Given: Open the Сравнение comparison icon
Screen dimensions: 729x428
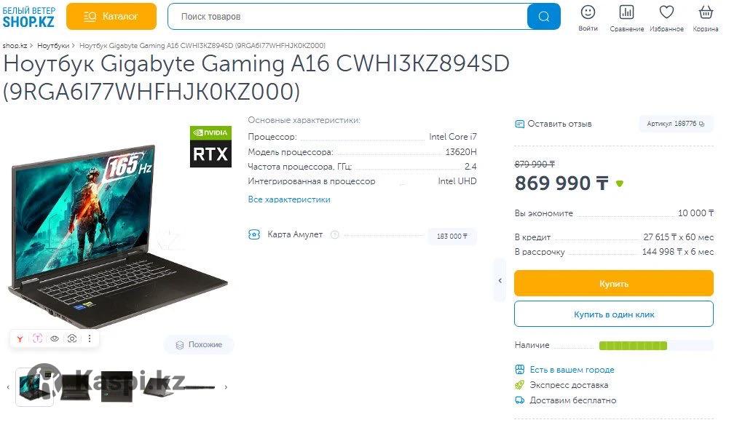Looking at the screenshot, I should pos(626,12).
